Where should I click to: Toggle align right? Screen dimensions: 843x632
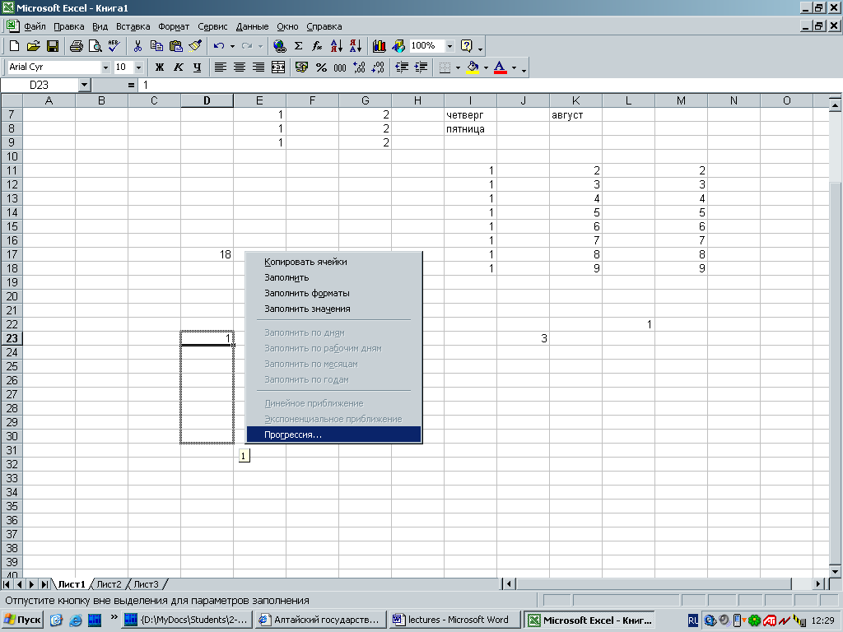(258, 67)
